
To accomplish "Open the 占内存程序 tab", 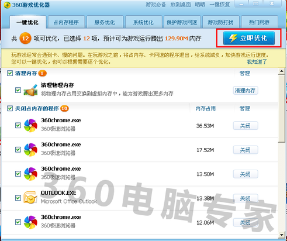I will click(x=66, y=22).
